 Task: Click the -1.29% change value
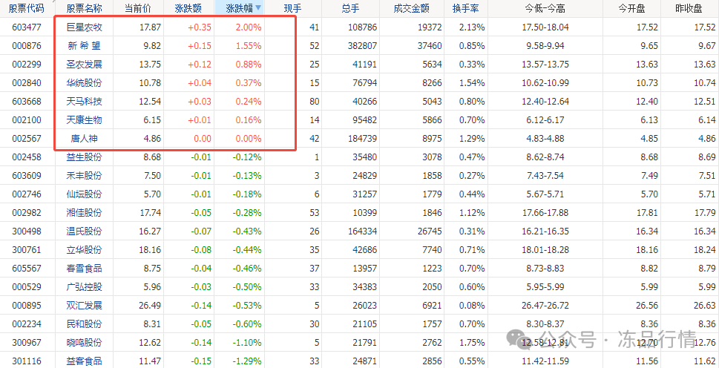[x=246, y=361]
